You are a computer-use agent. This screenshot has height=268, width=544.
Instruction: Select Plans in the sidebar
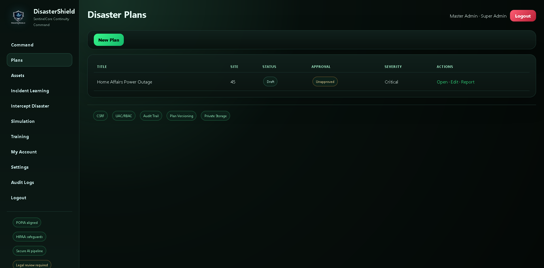click(39, 60)
